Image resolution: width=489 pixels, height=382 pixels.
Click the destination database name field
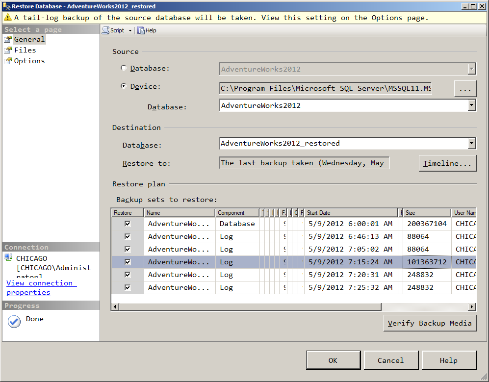pos(344,144)
